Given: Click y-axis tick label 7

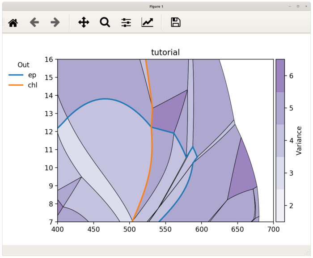Looking at the screenshot, I should (x=51, y=222).
